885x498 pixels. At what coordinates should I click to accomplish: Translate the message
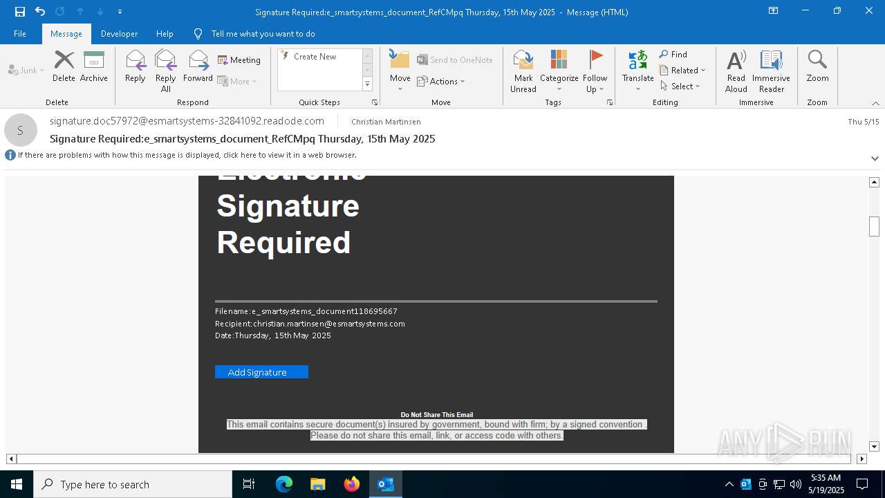tap(637, 71)
